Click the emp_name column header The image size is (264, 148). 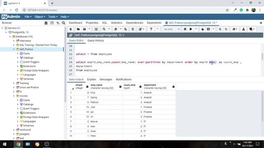(x=106, y=86)
